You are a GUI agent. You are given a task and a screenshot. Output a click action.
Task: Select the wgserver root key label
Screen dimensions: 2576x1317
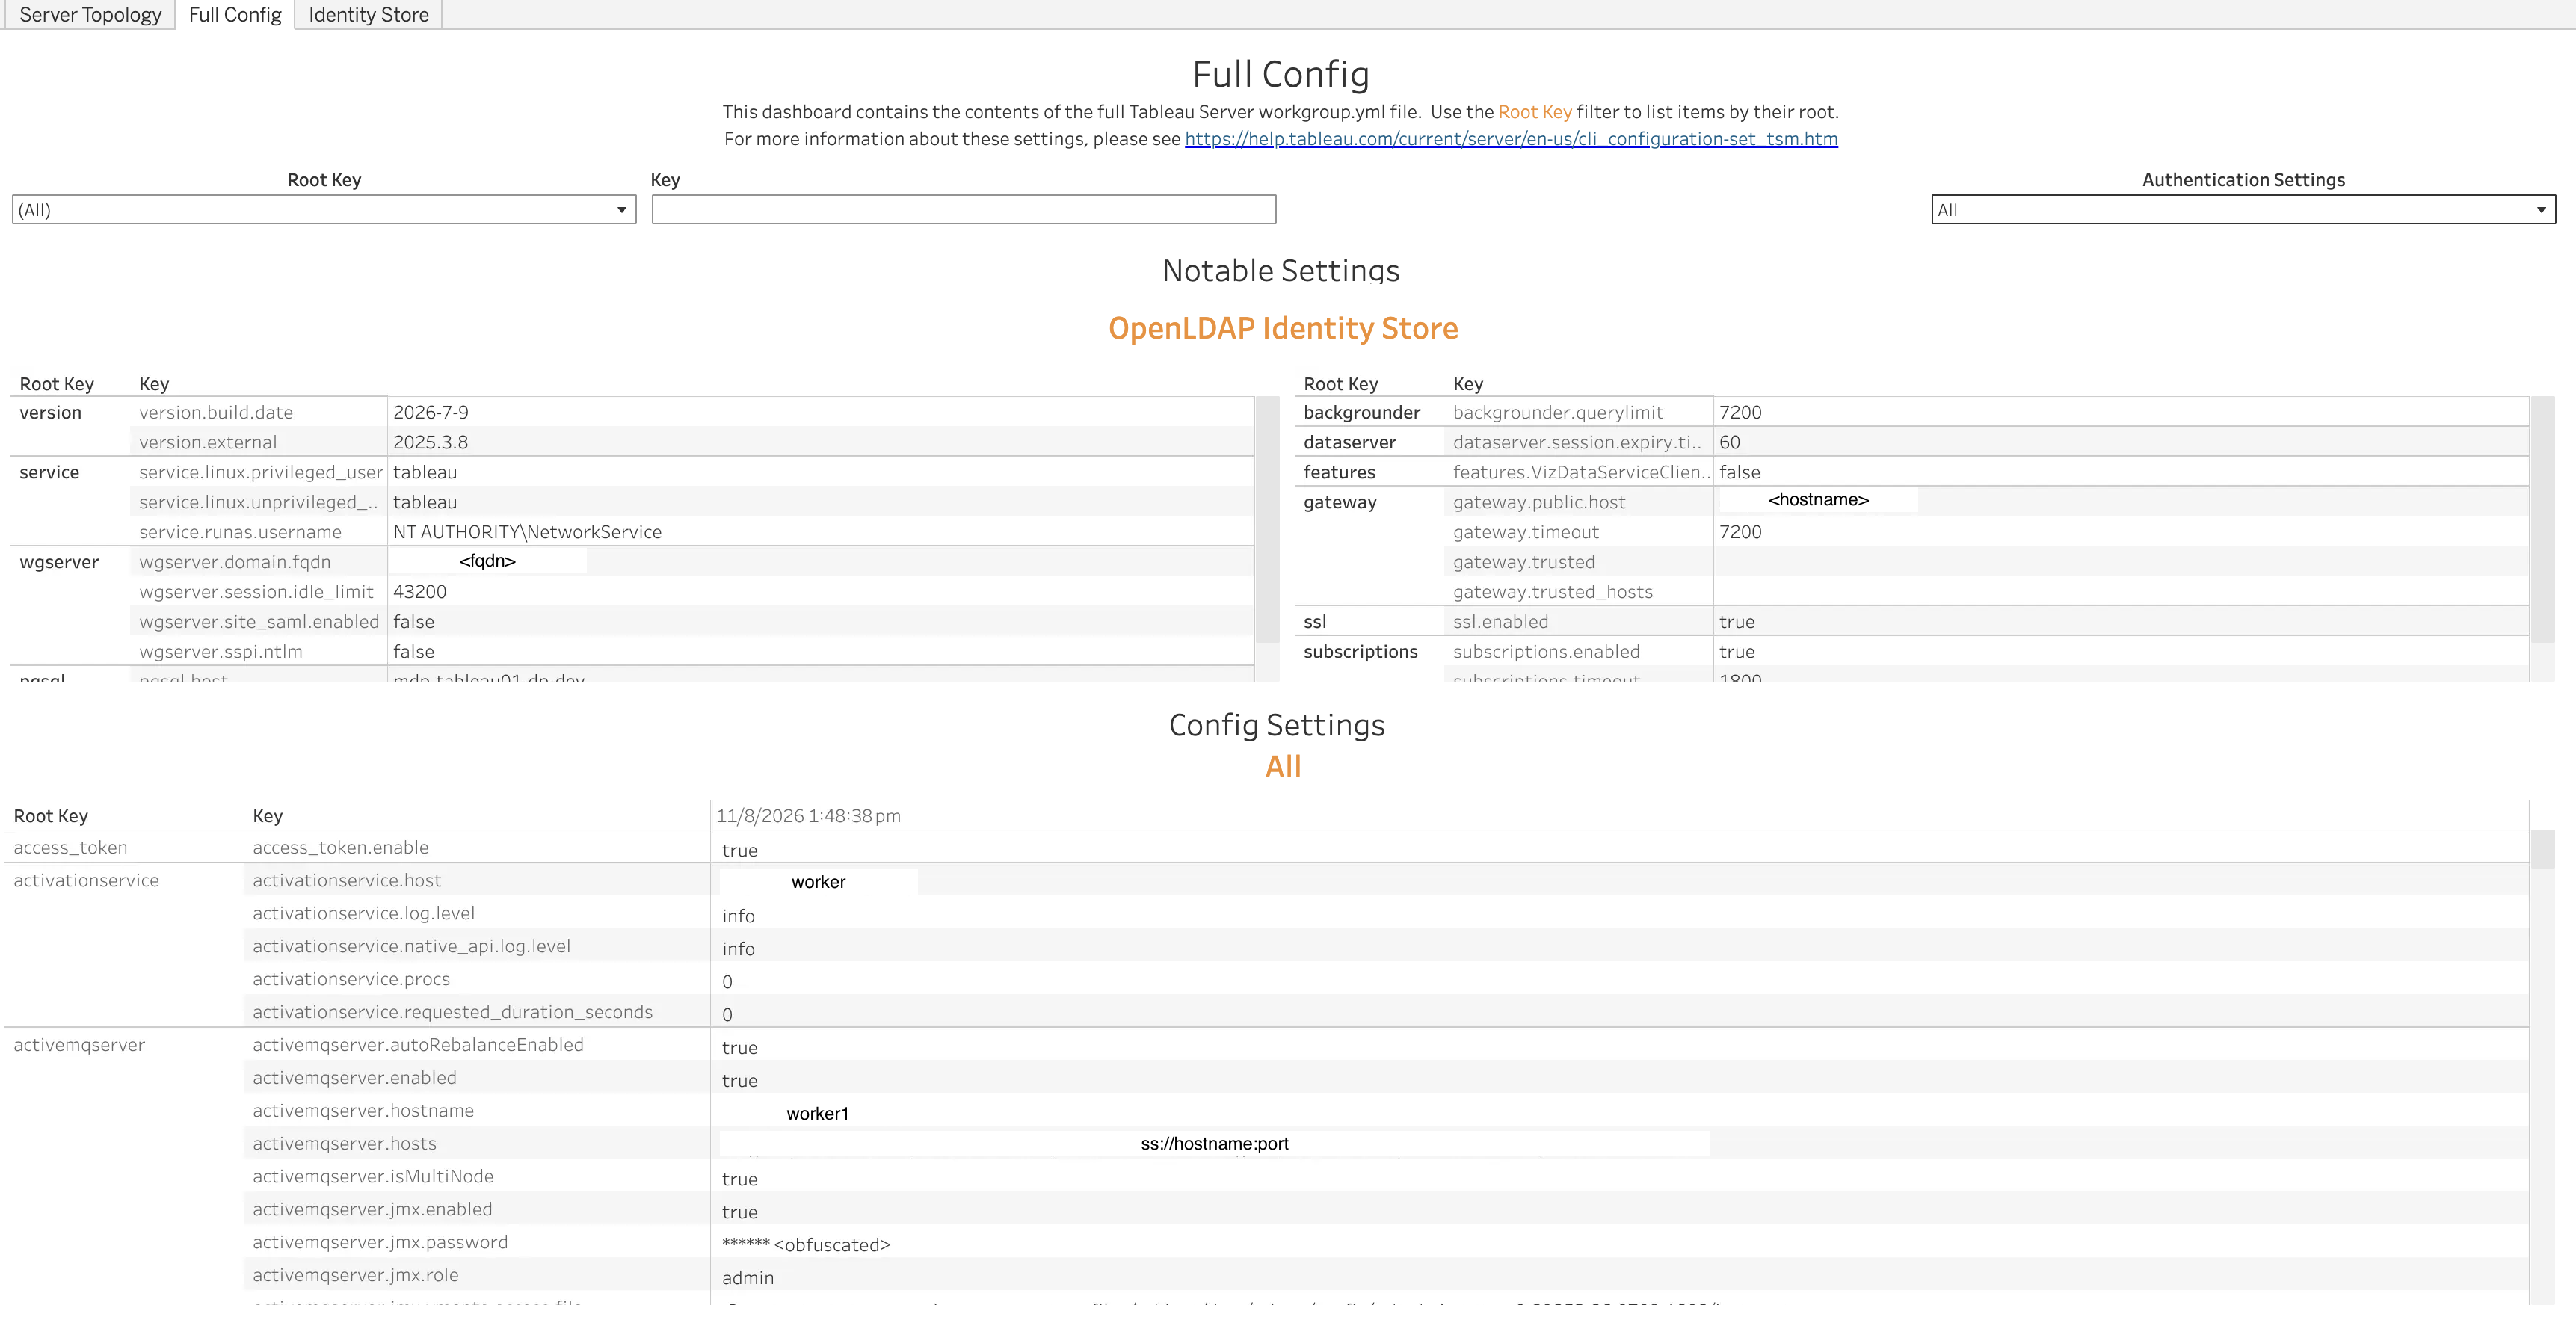(59, 562)
